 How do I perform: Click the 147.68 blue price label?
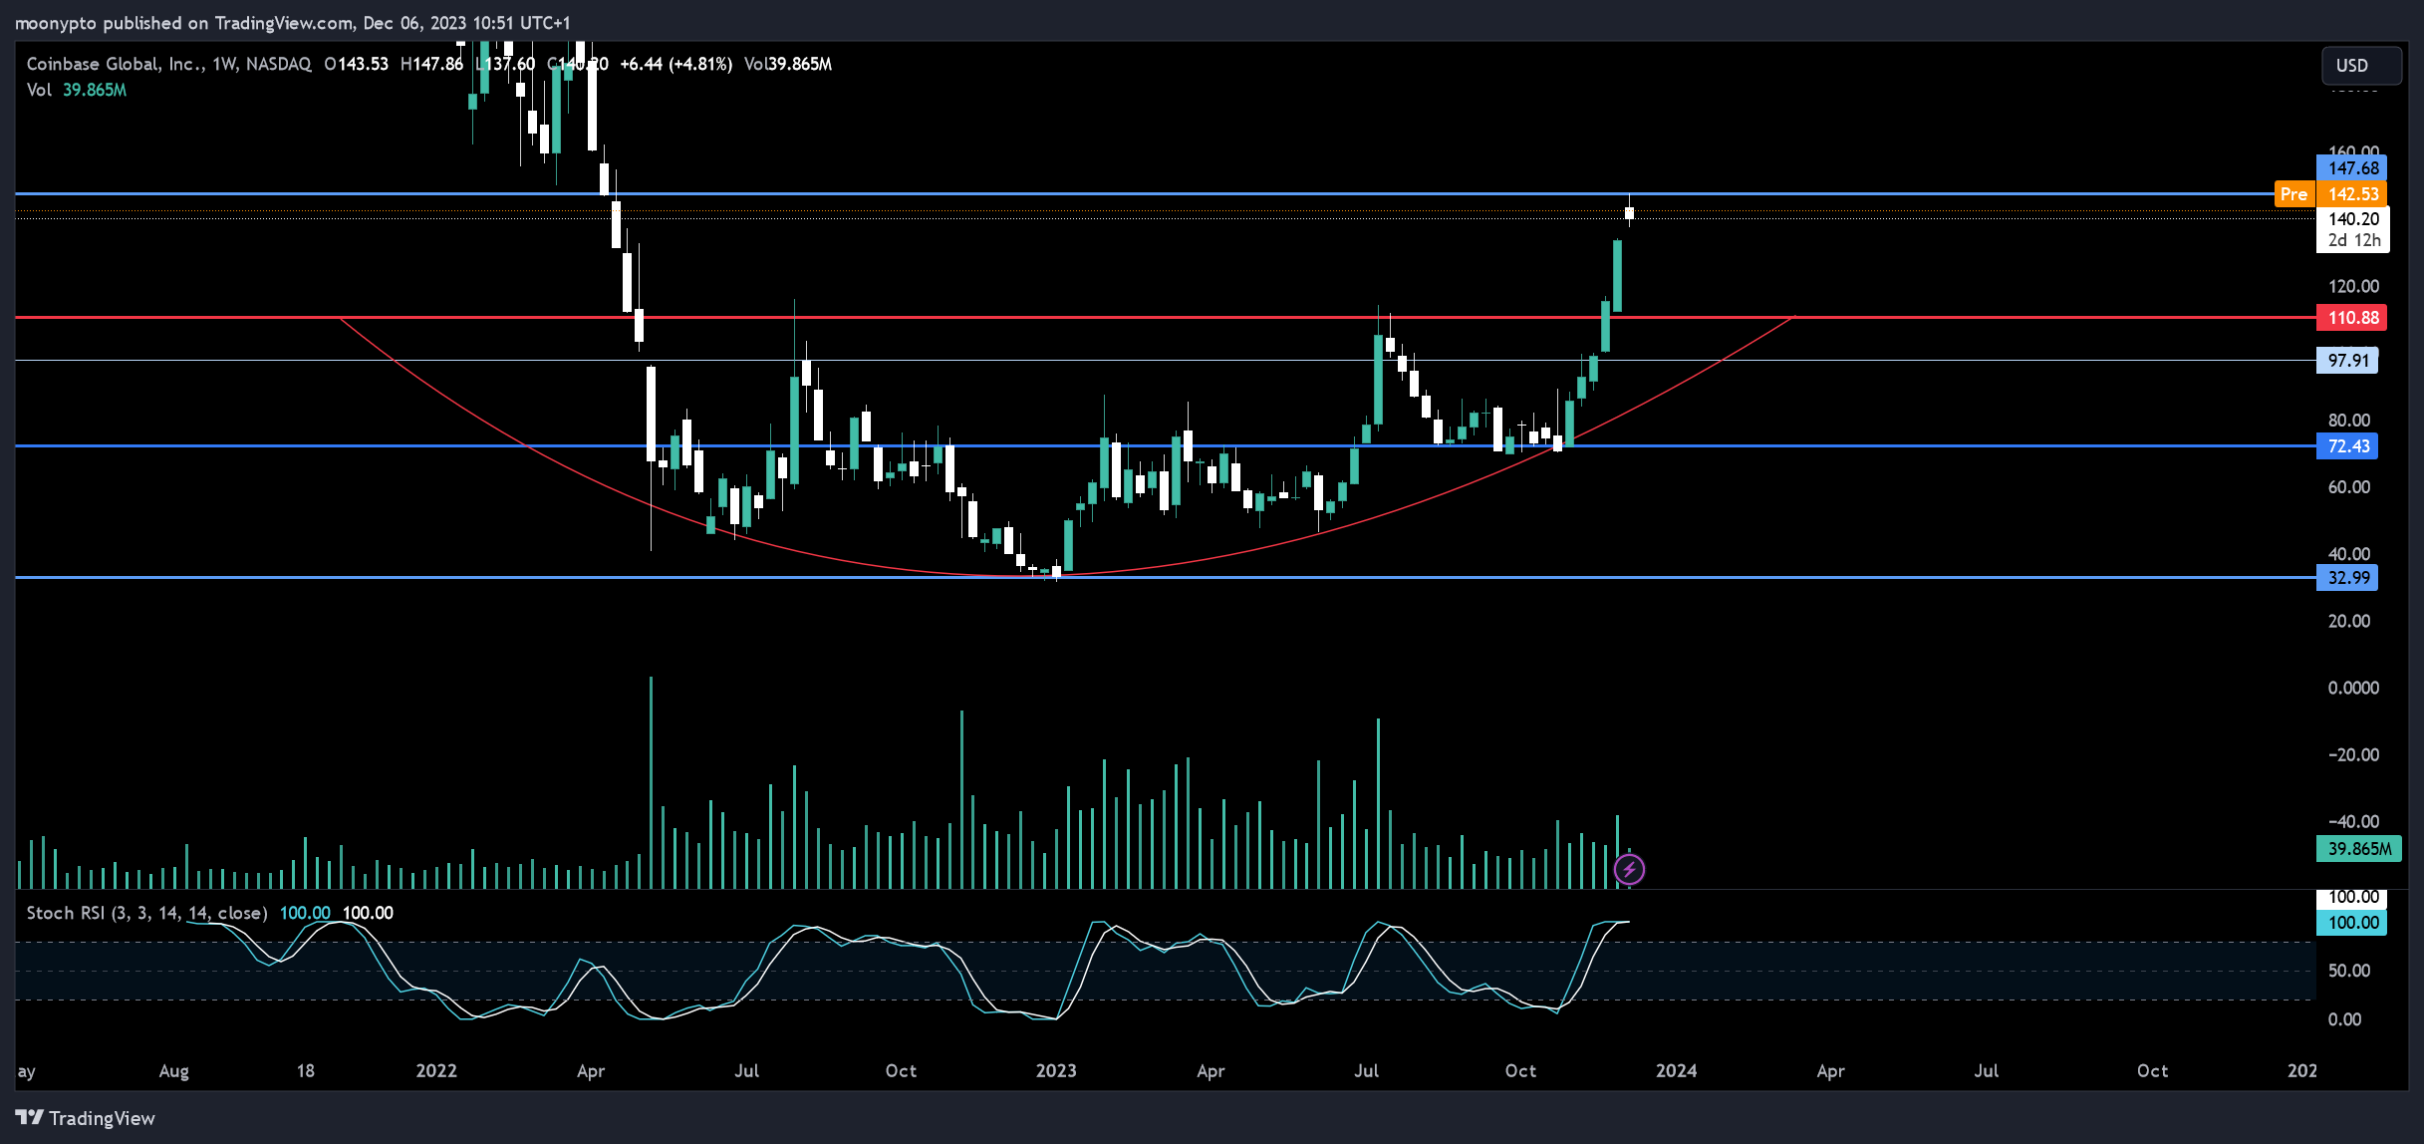click(2352, 168)
